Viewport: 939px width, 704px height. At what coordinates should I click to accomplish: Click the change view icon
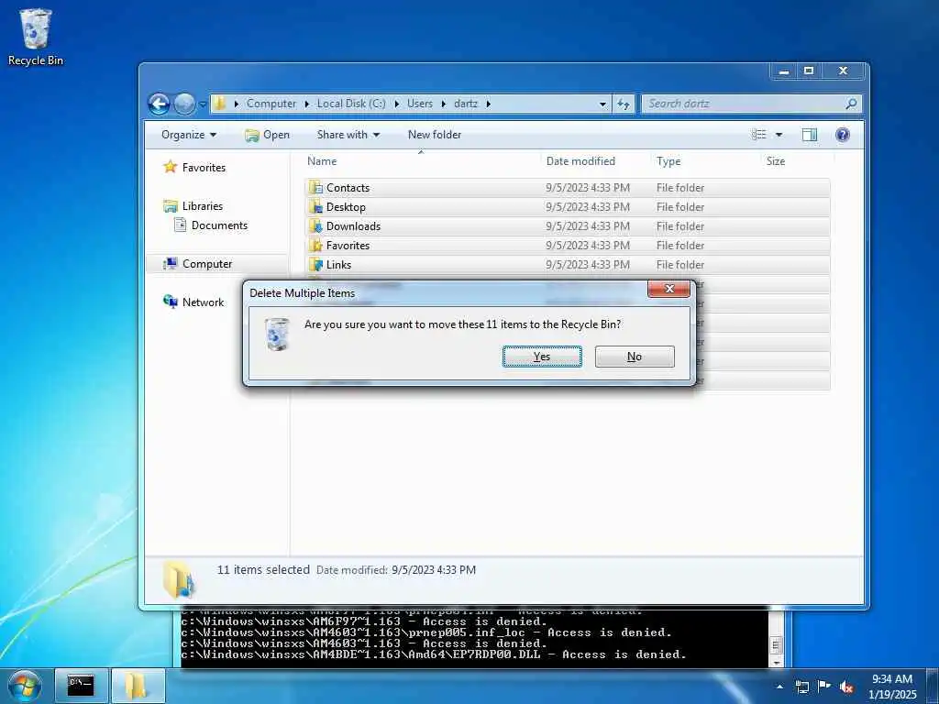(758, 135)
